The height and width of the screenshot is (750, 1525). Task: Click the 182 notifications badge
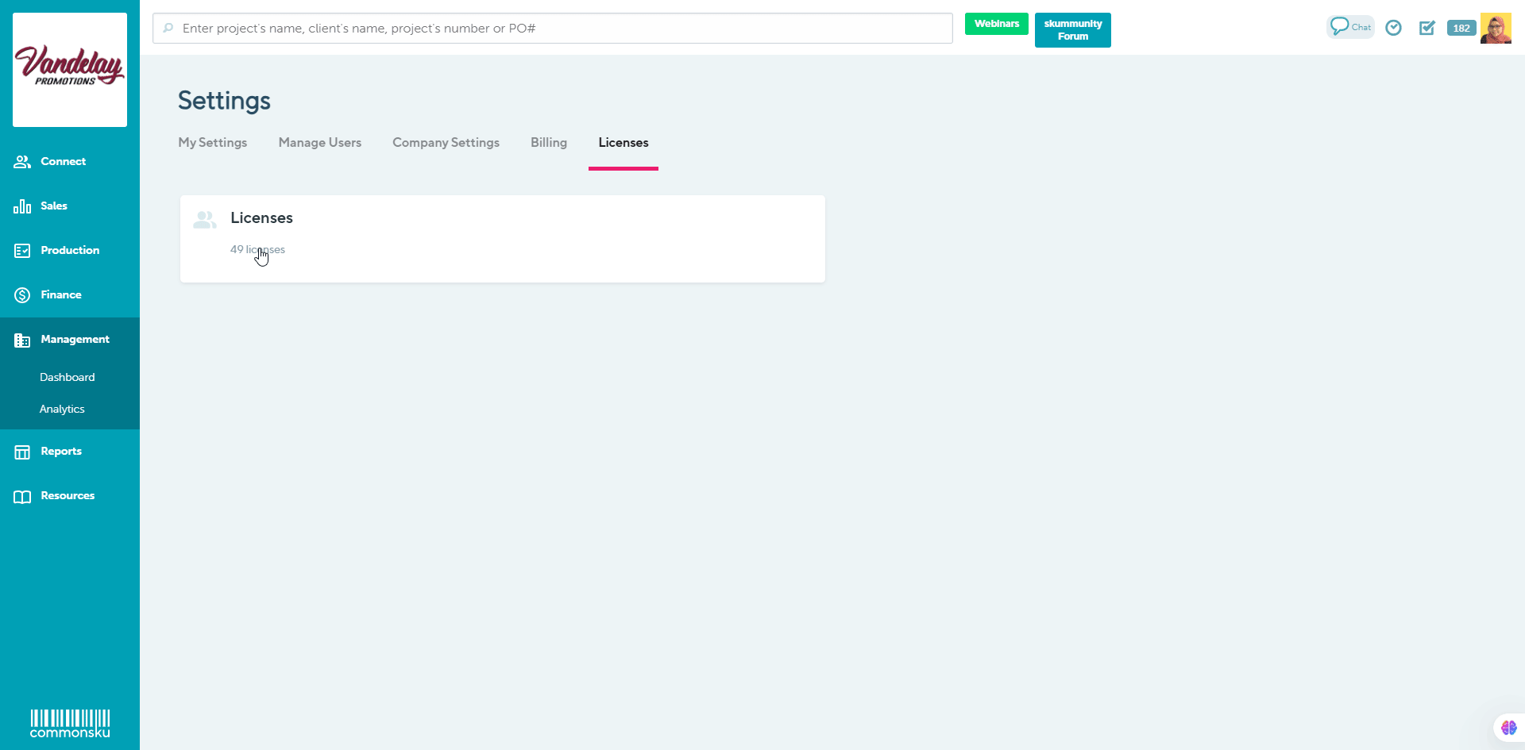(x=1461, y=28)
